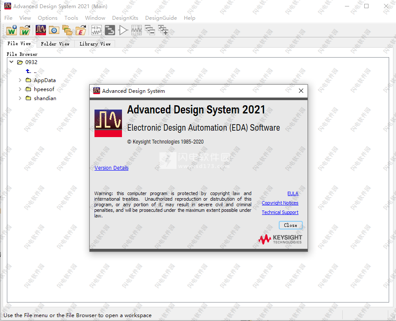The width and height of the screenshot is (396, 321).
Task: Open the DesignGuide menu
Action: [161, 18]
